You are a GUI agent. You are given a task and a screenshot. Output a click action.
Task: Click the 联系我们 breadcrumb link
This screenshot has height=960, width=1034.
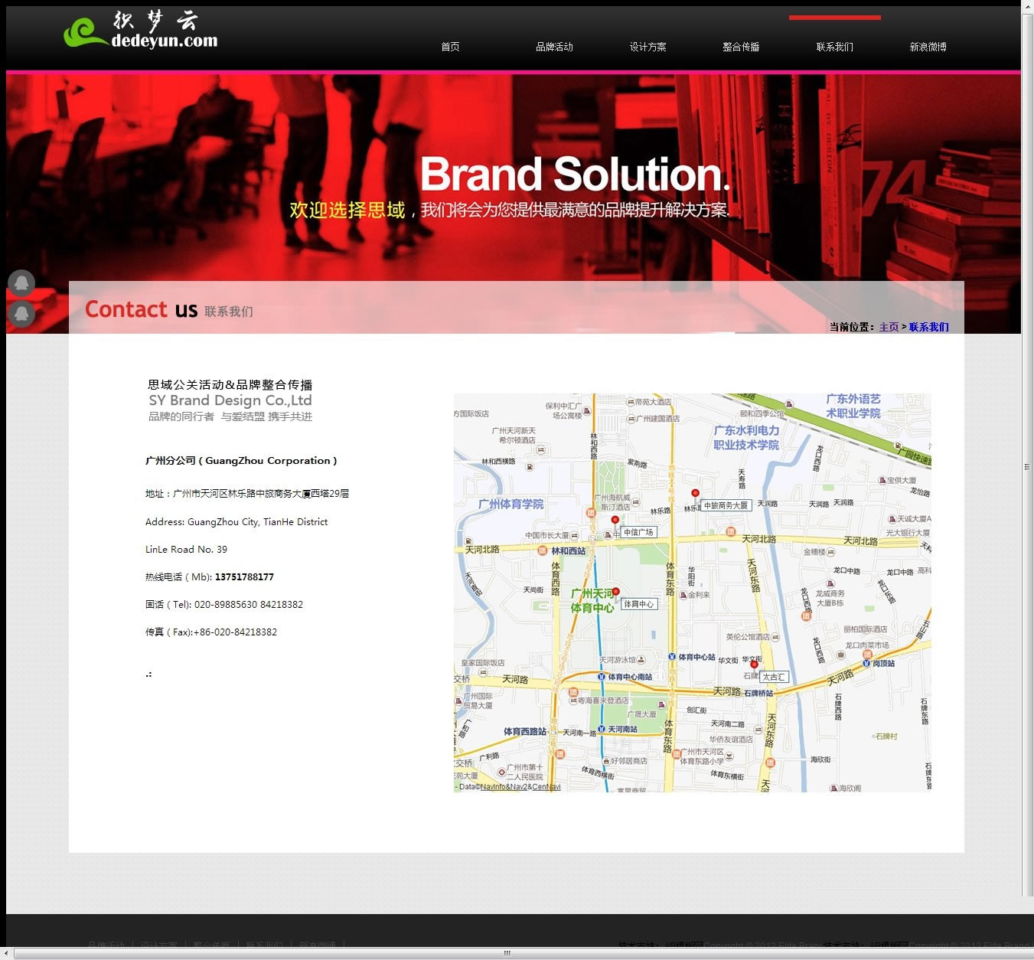point(928,327)
